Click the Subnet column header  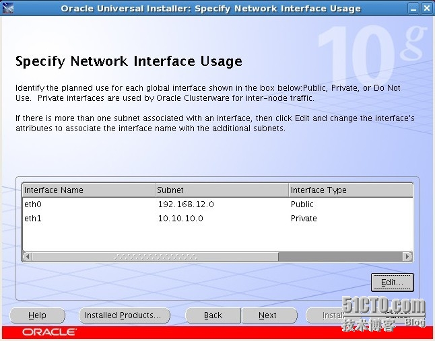coord(222,190)
